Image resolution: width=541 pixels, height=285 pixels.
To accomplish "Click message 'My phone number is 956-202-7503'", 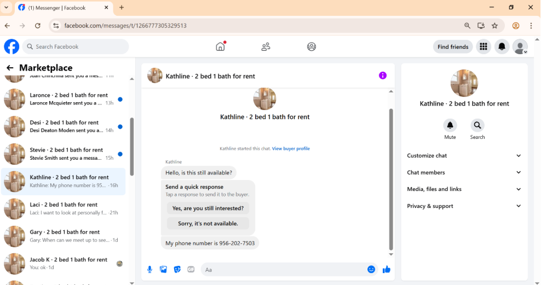I will 210,243.
